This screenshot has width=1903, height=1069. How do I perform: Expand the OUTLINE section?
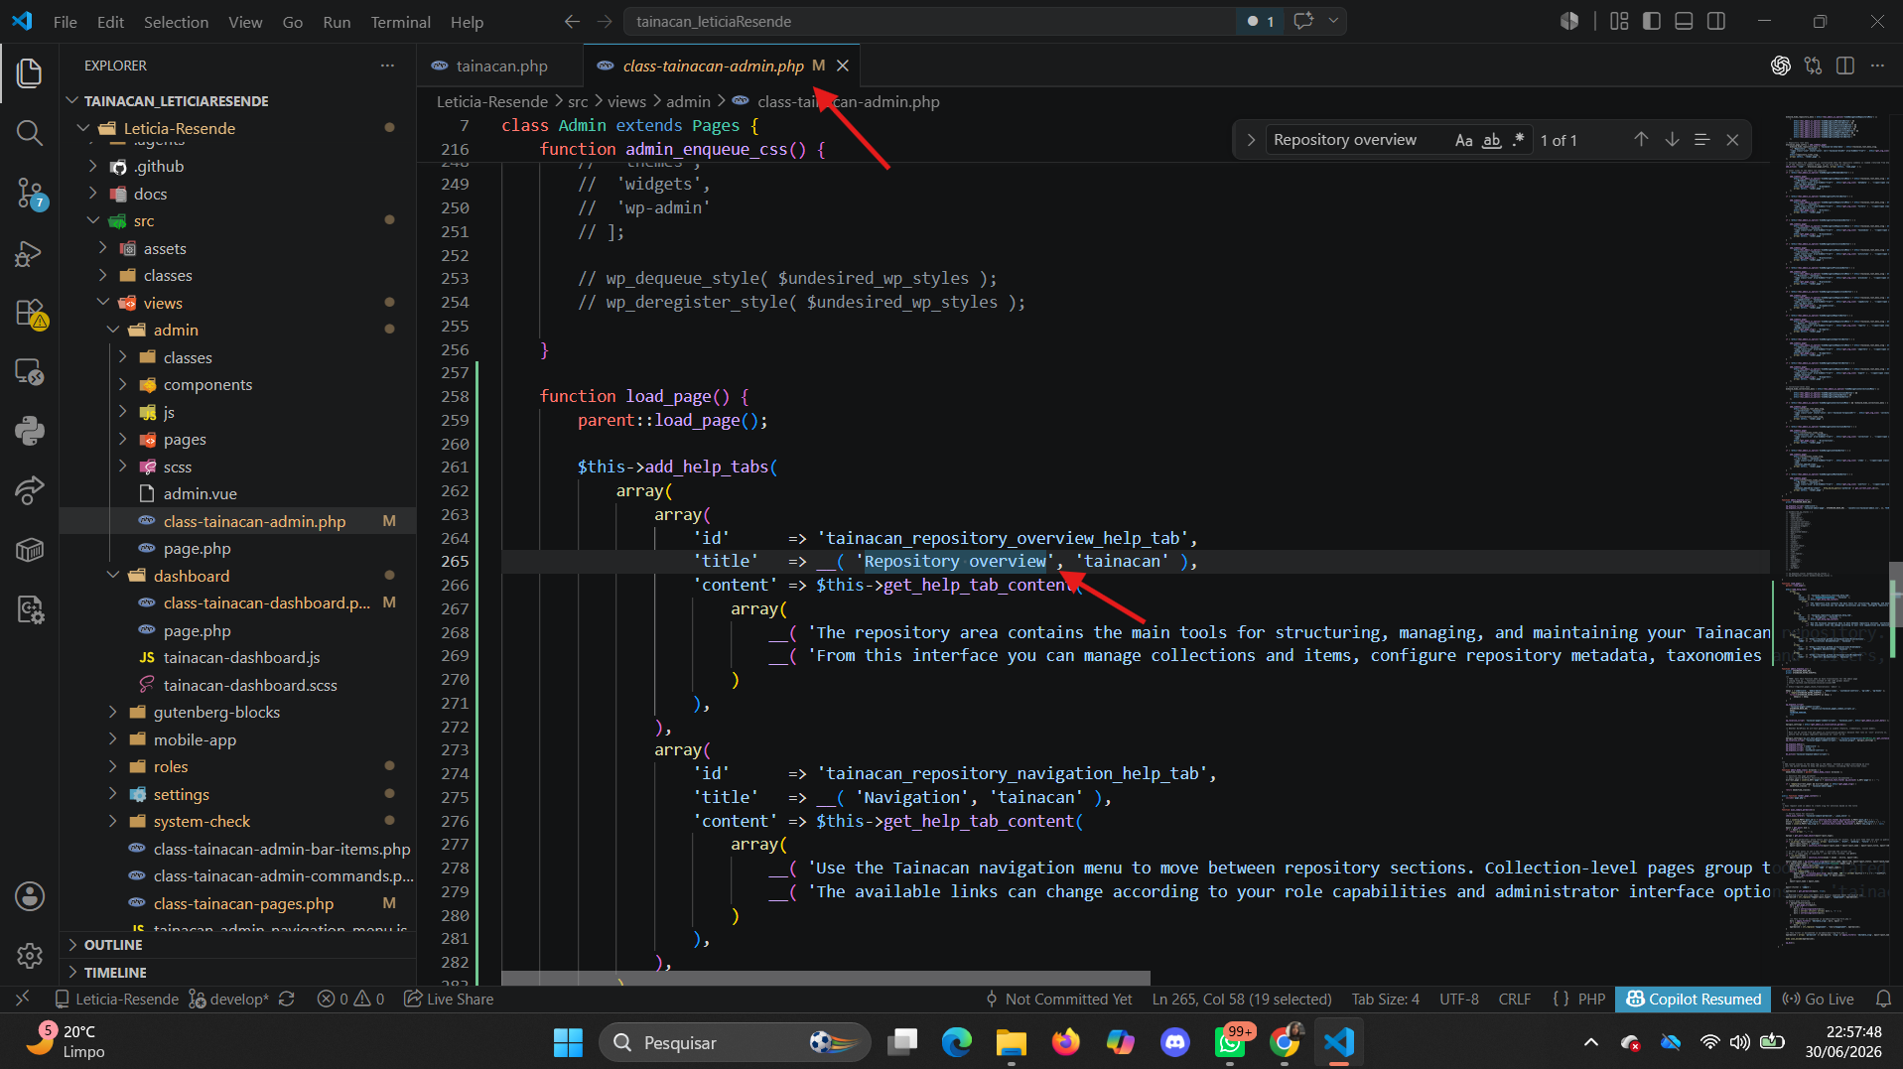113,945
